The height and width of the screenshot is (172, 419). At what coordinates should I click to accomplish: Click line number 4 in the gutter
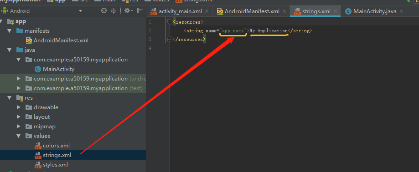(150, 48)
